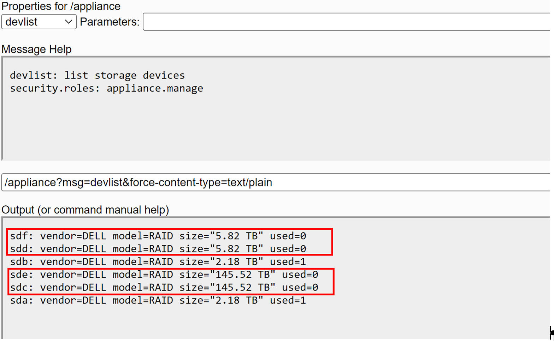This screenshot has height=341, width=554.
Task: Click the sde device output line
Action: (x=164, y=275)
